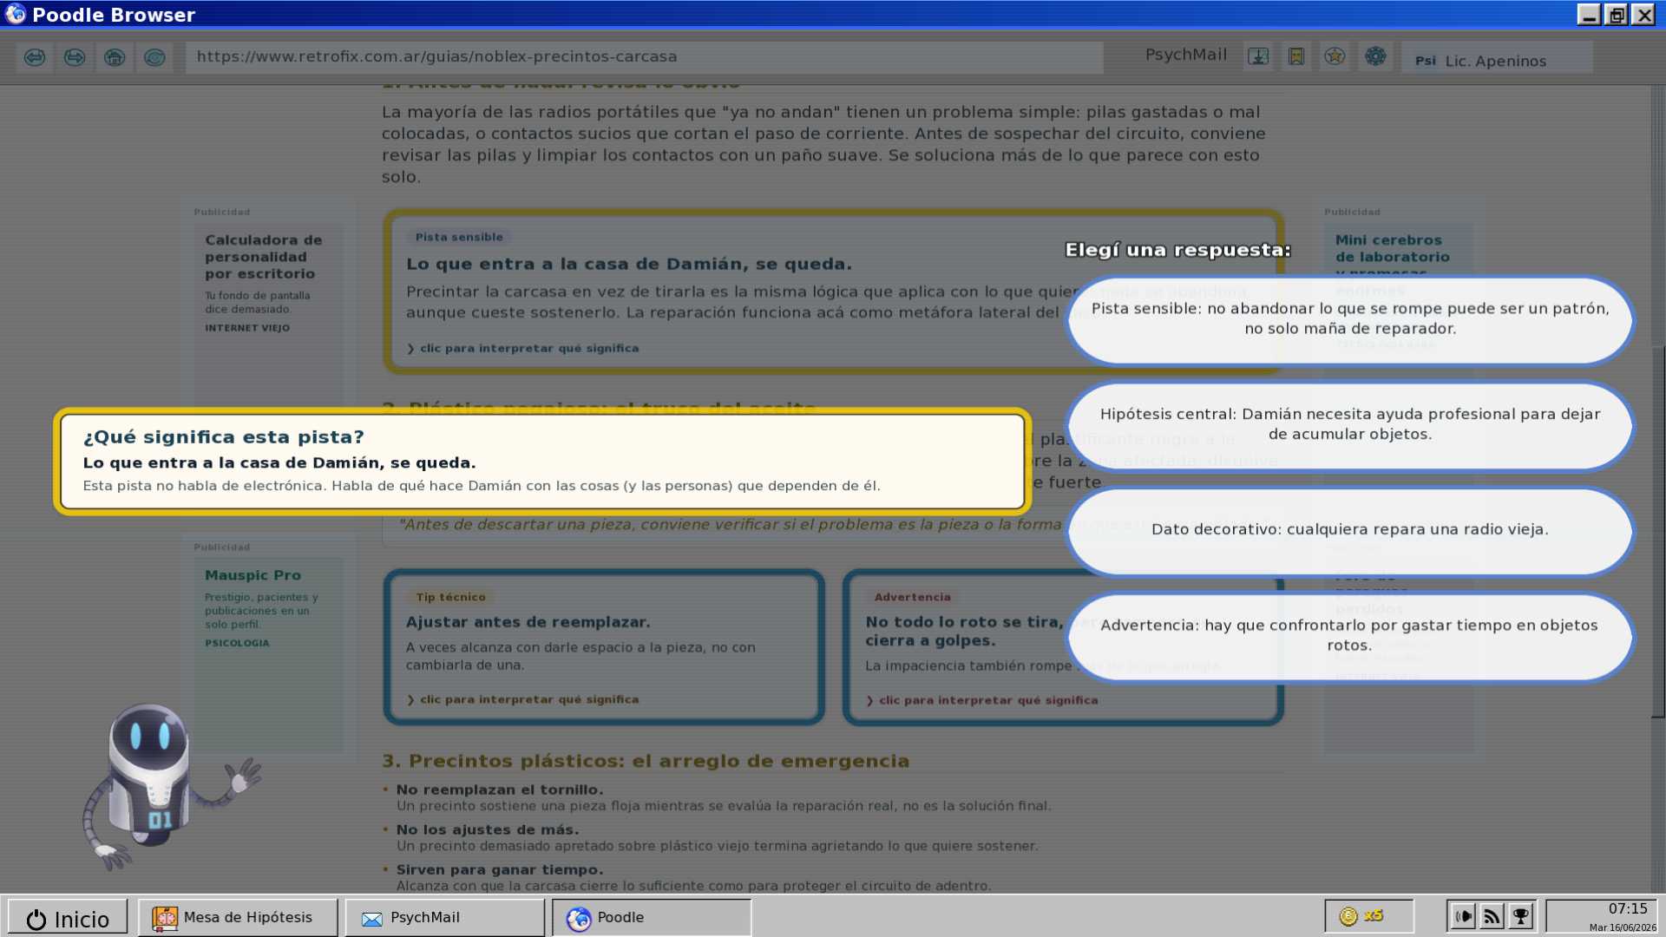Switch to PsychMail taskbar window

click(x=445, y=918)
